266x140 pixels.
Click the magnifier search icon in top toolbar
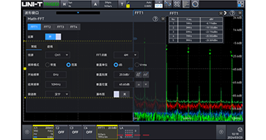click(x=195, y=4)
